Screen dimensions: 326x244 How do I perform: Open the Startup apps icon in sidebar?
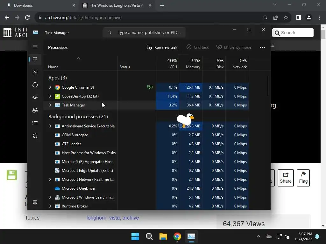coord(35,97)
